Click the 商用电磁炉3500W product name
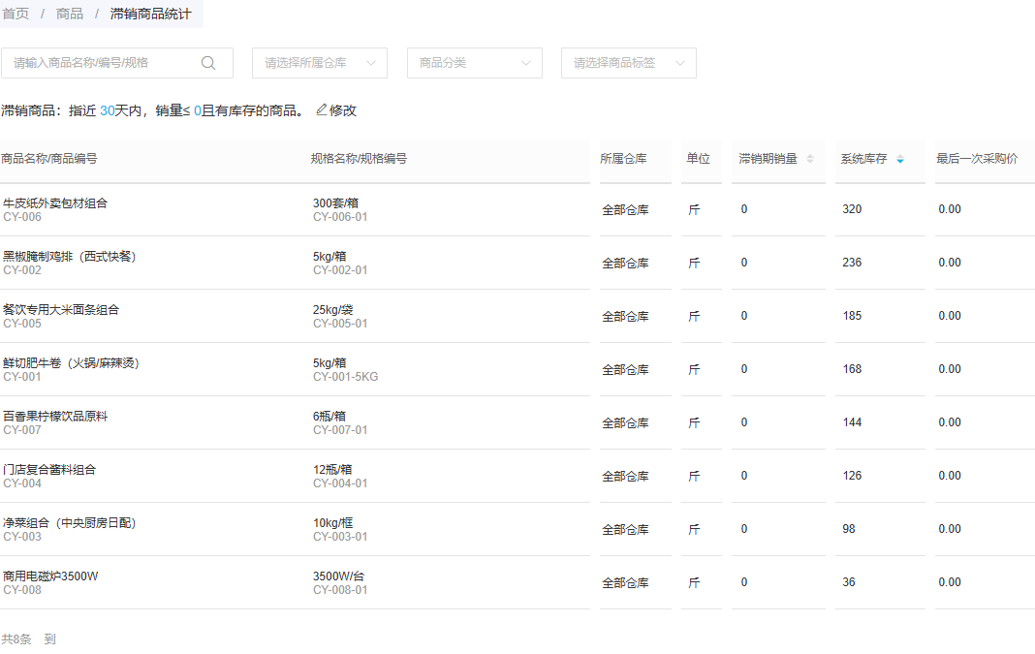 coord(50,576)
